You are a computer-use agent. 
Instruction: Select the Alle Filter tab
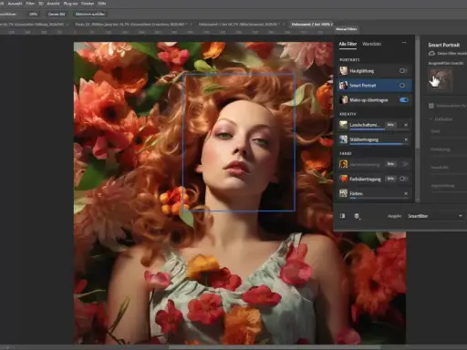coord(348,44)
